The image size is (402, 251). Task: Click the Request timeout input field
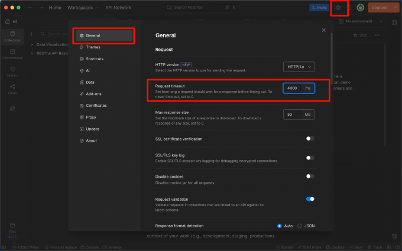tap(299, 88)
